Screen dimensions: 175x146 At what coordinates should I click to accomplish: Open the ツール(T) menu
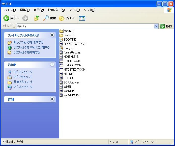[x=74, y=10]
